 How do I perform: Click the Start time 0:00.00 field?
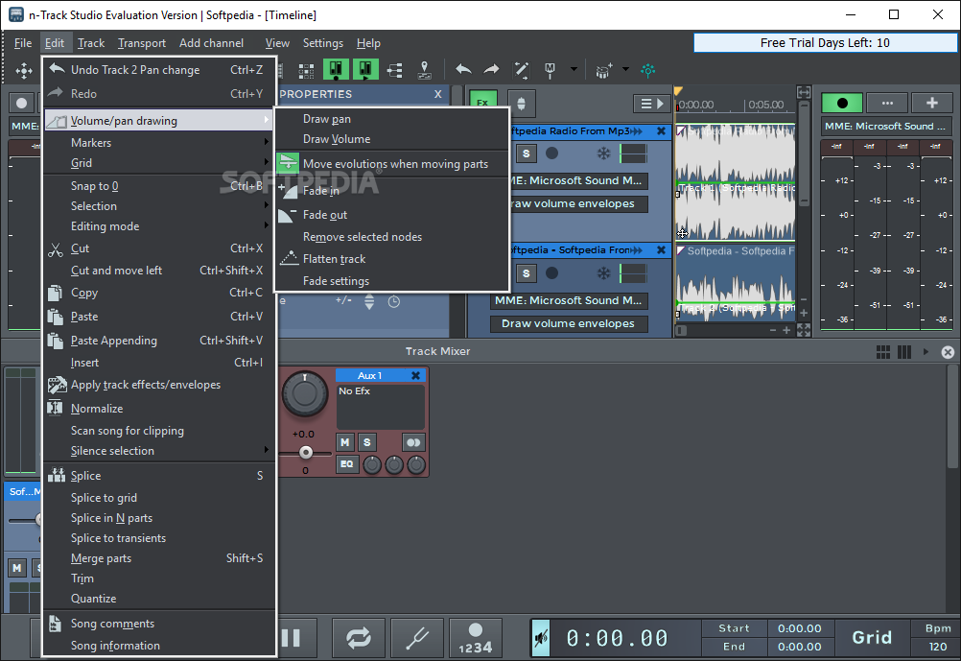click(799, 628)
